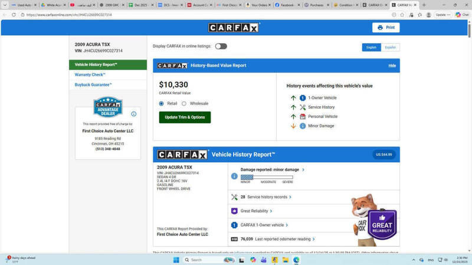Click the CARFAX logo in header

coord(234,28)
